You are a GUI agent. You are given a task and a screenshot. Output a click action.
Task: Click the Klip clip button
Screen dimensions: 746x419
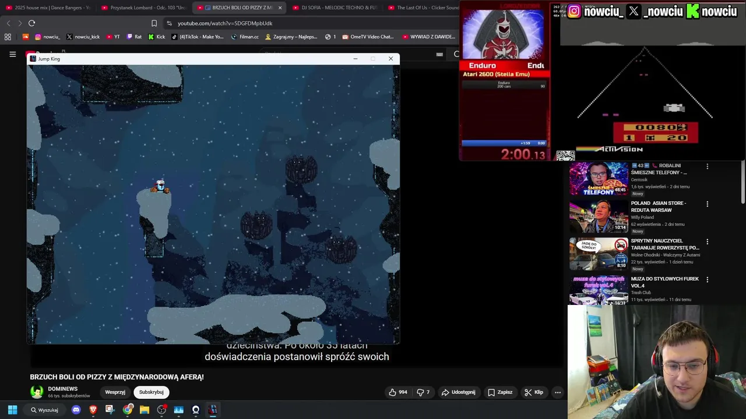(x=534, y=392)
